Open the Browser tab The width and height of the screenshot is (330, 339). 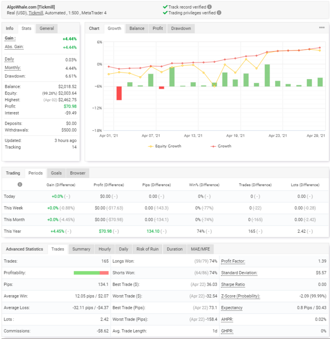coord(78,173)
